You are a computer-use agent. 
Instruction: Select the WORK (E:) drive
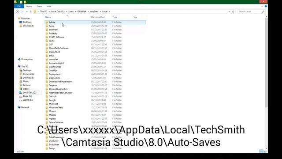[x=28, y=100]
